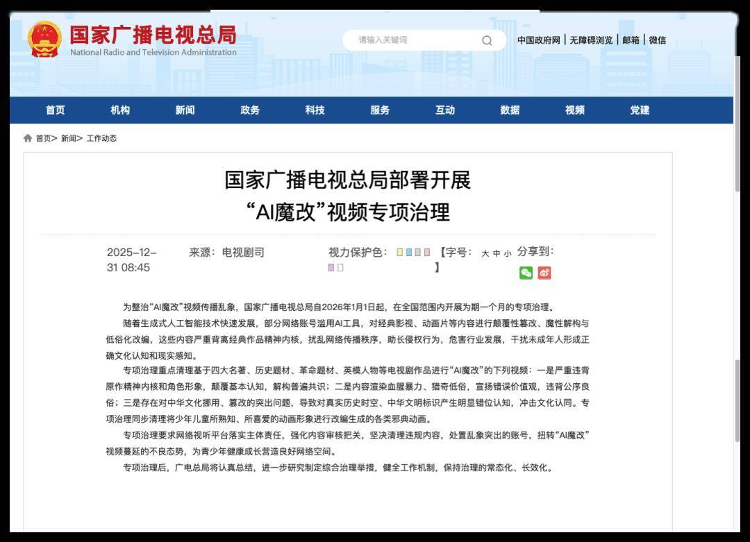Screen dimensions: 750x542
Task: Click the national emblem logo
Action: 45,40
